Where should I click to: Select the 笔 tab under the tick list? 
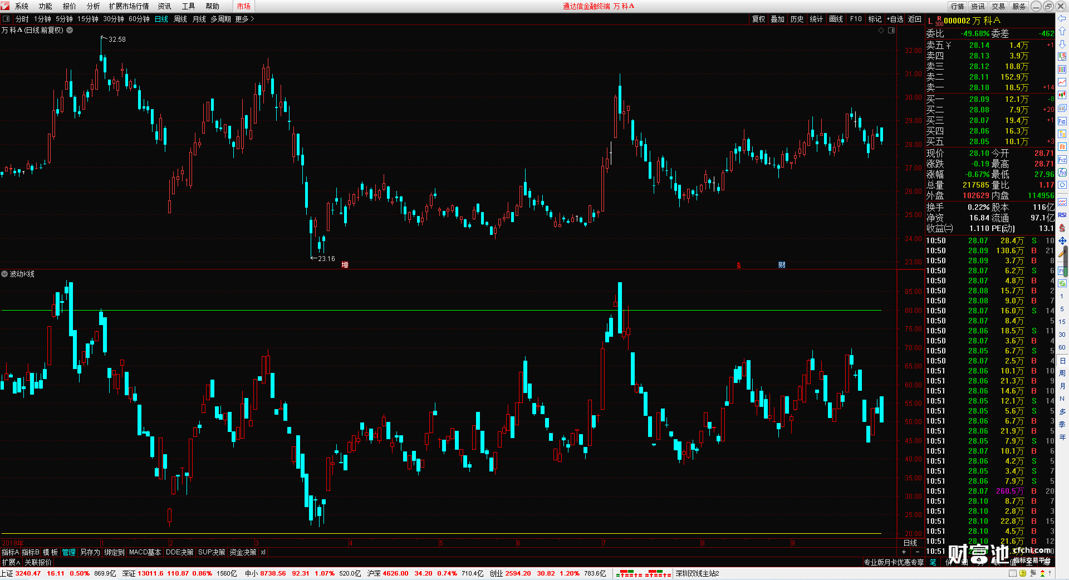pos(933,562)
